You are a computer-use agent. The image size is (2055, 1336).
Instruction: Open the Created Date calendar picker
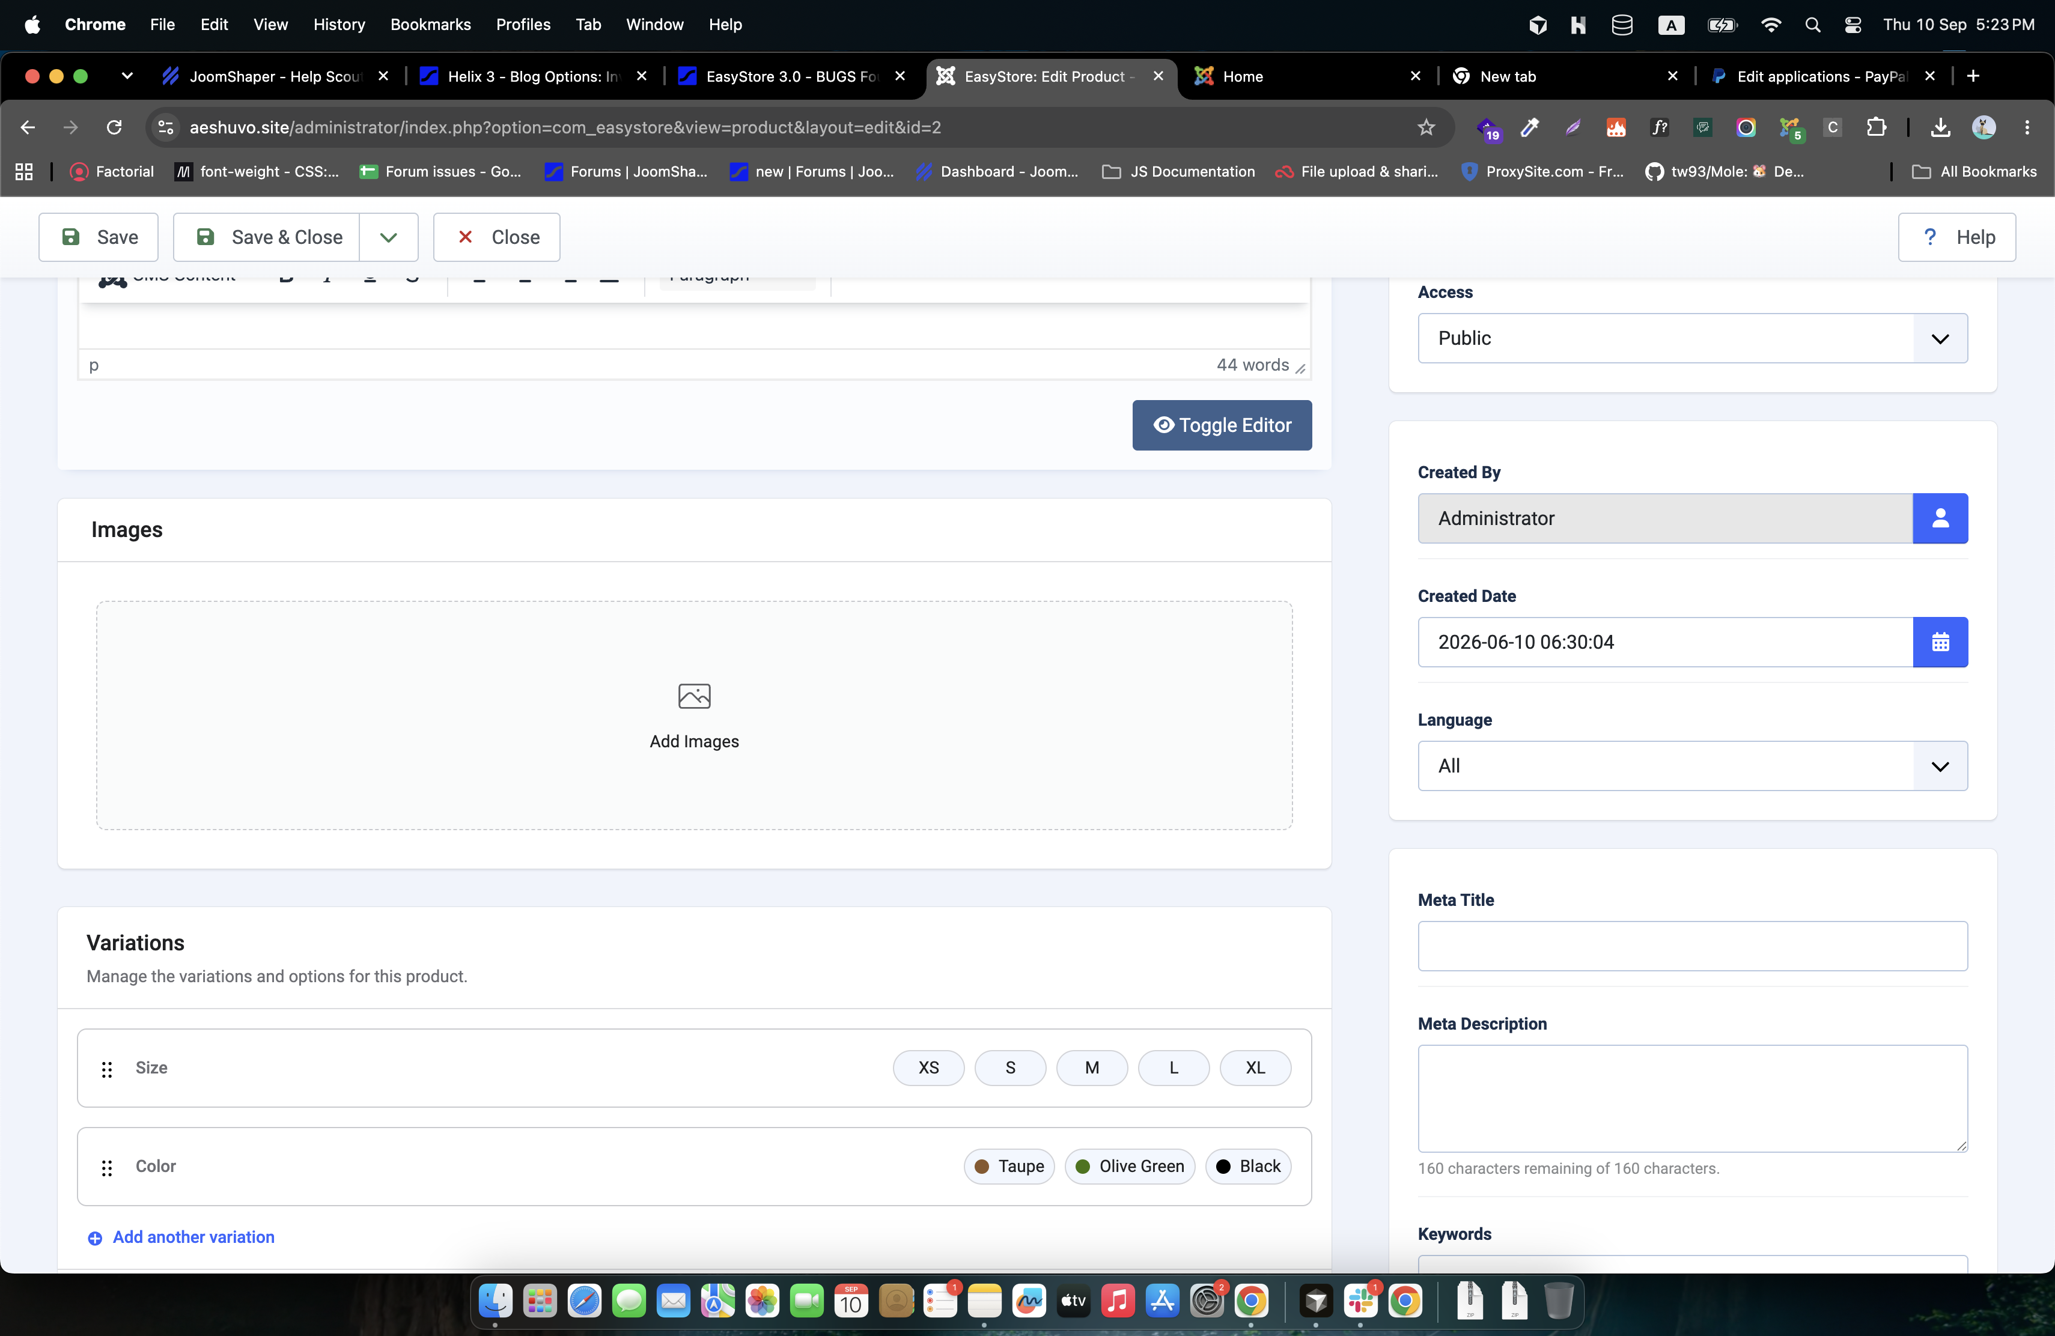coord(1940,641)
